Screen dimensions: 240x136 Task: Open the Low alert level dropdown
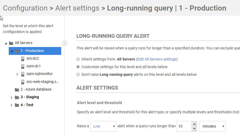point(103,126)
